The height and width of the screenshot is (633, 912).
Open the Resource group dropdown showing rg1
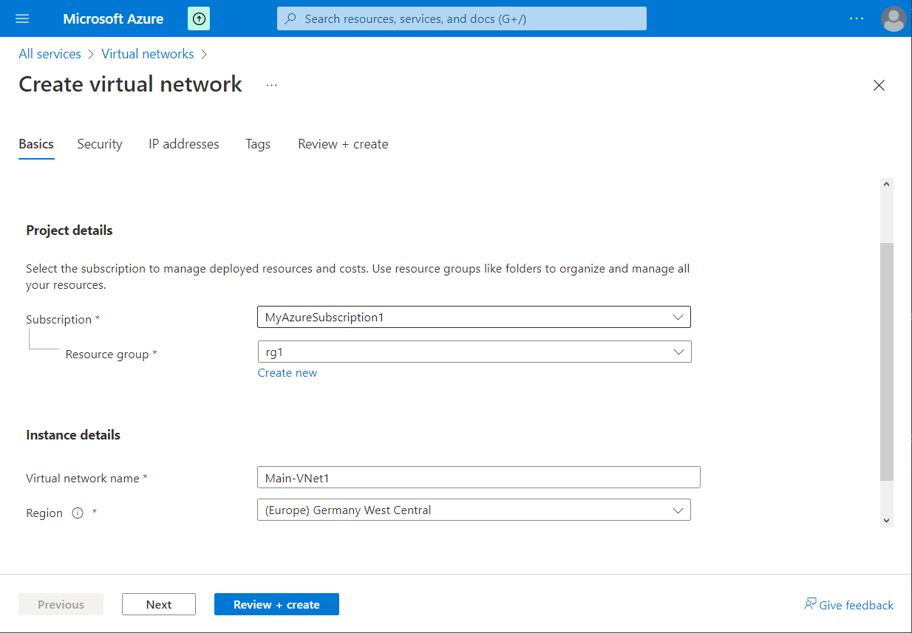pyautogui.click(x=474, y=352)
